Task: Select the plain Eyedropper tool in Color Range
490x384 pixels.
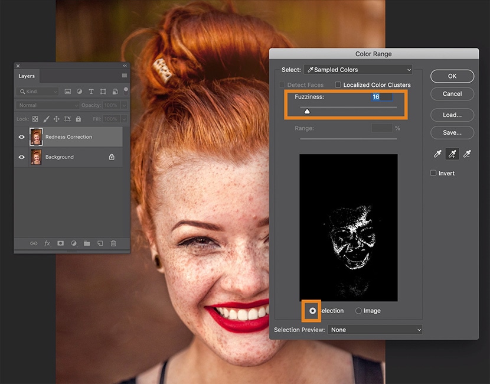Action: click(x=437, y=154)
